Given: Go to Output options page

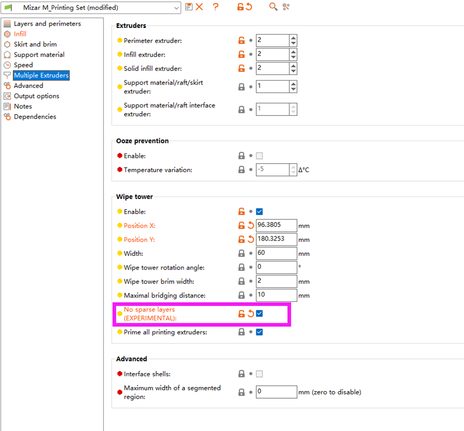Looking at the screenshot, I should 37,96.
